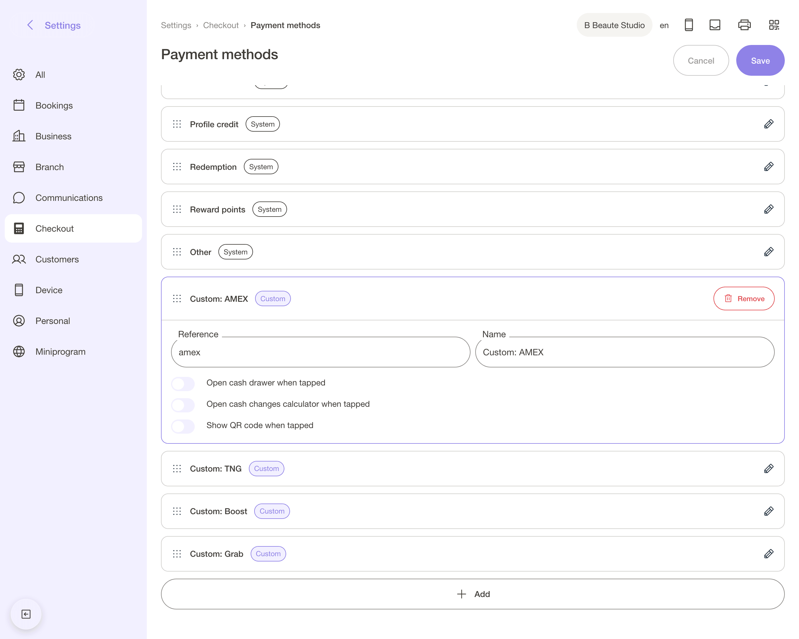Click the Save button
This screenshot has width=799, height=639.
[760, 60]
